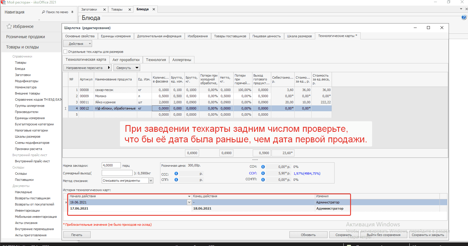Click the Сохранить button
Screen dimensions: 468x246
pos(344,235)
